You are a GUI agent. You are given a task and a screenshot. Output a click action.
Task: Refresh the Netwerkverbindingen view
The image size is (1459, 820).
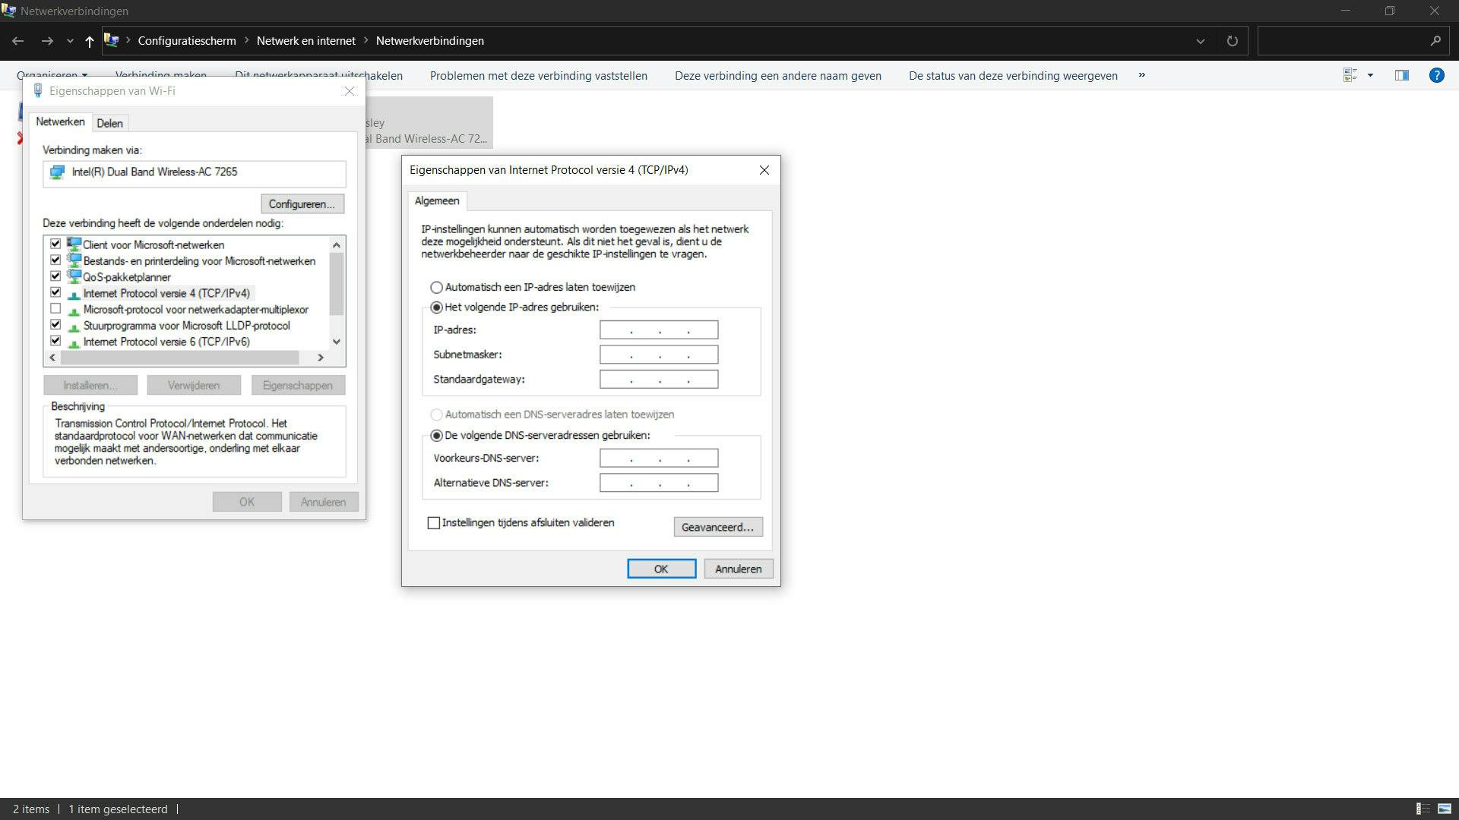[x=1232, y=41]
